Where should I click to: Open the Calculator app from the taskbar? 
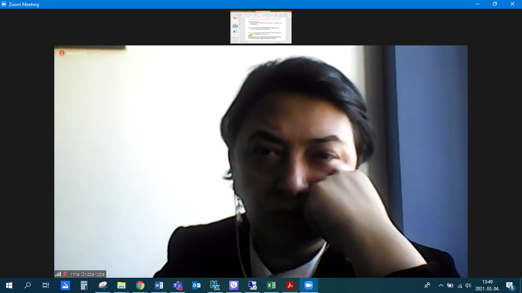[x=84, y=285]
